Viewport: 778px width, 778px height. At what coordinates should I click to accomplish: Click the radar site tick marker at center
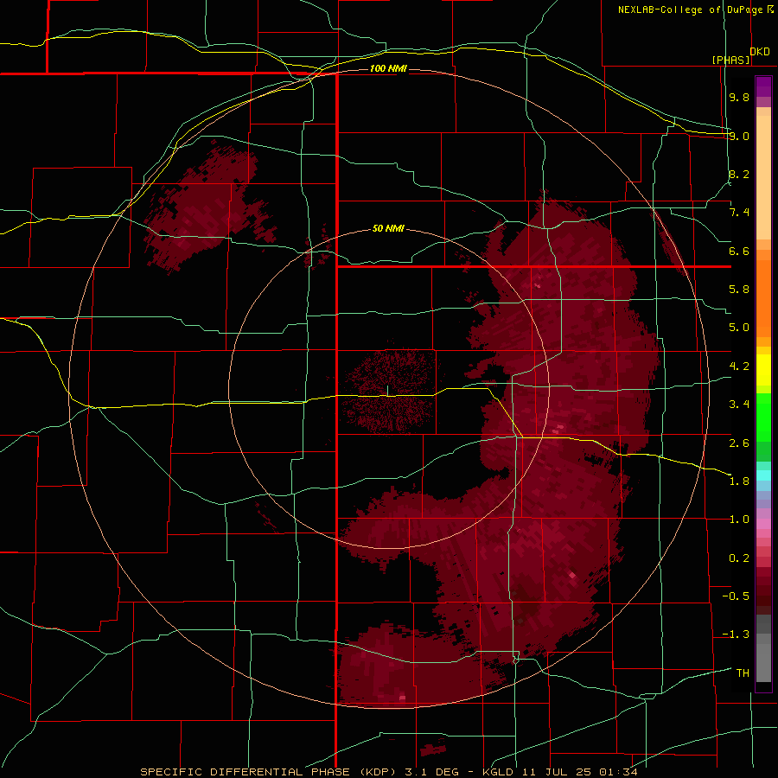[x=387, y=391]
